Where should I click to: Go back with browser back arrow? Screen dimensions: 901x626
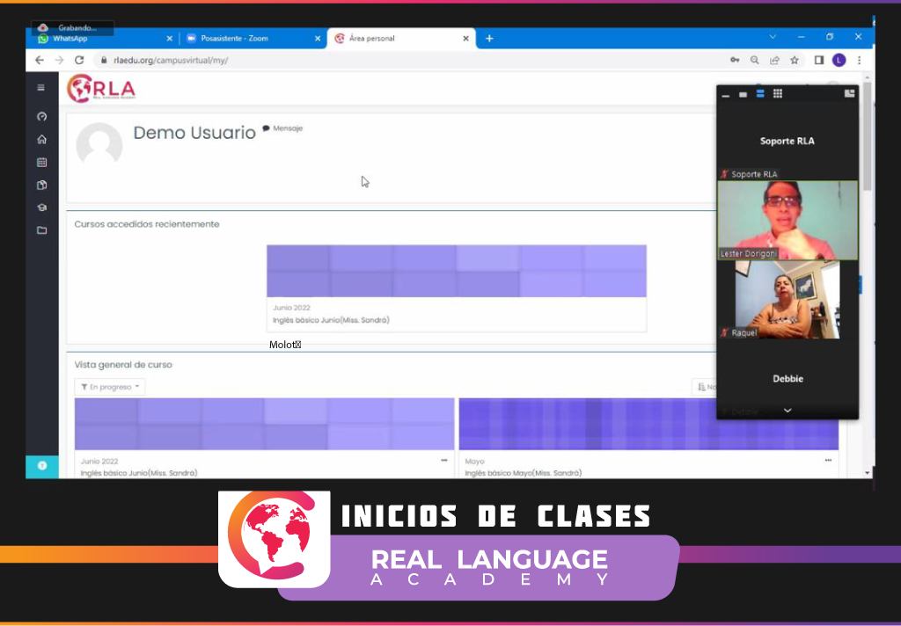(39, 61)
